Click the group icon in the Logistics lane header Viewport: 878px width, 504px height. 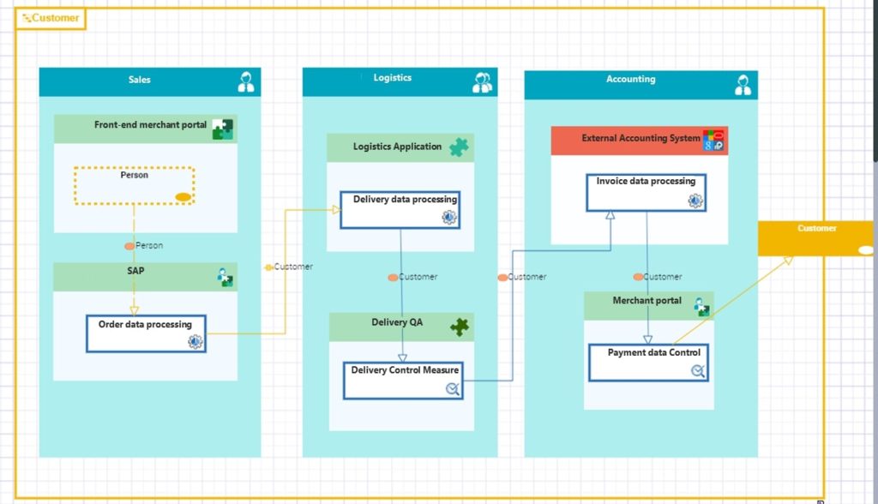tap(481, 83)
